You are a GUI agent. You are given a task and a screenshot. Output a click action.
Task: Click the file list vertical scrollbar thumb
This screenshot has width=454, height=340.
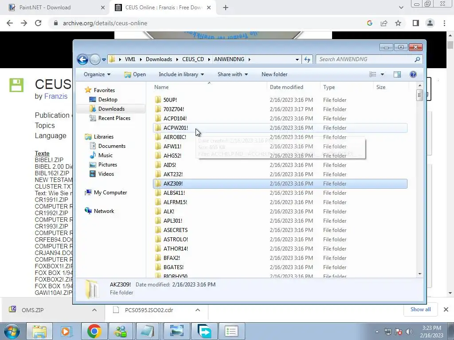click(419, 95)
